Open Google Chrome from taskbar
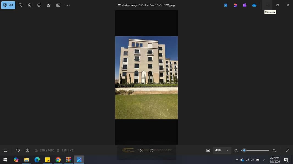 pyautogui.click(x=58, y=160)
